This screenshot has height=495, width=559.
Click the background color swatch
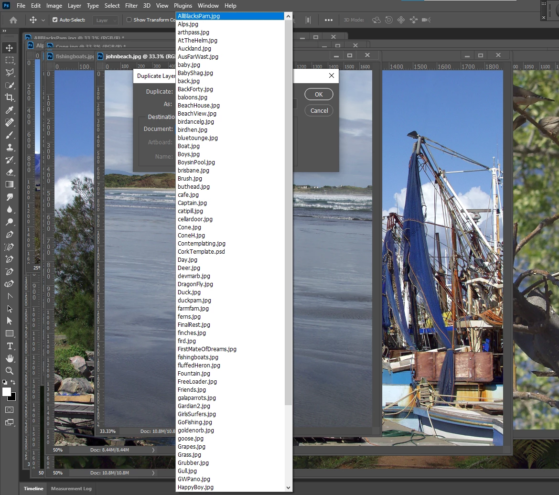click(13, 398)
